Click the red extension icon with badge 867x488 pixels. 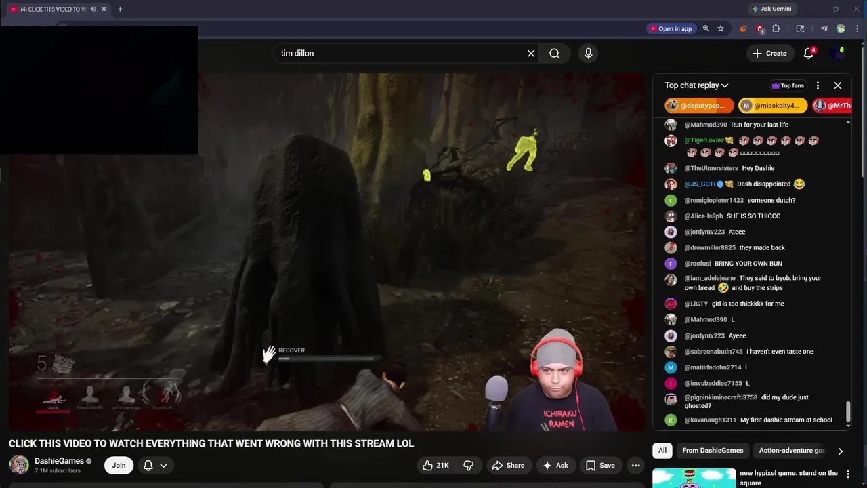760,28
